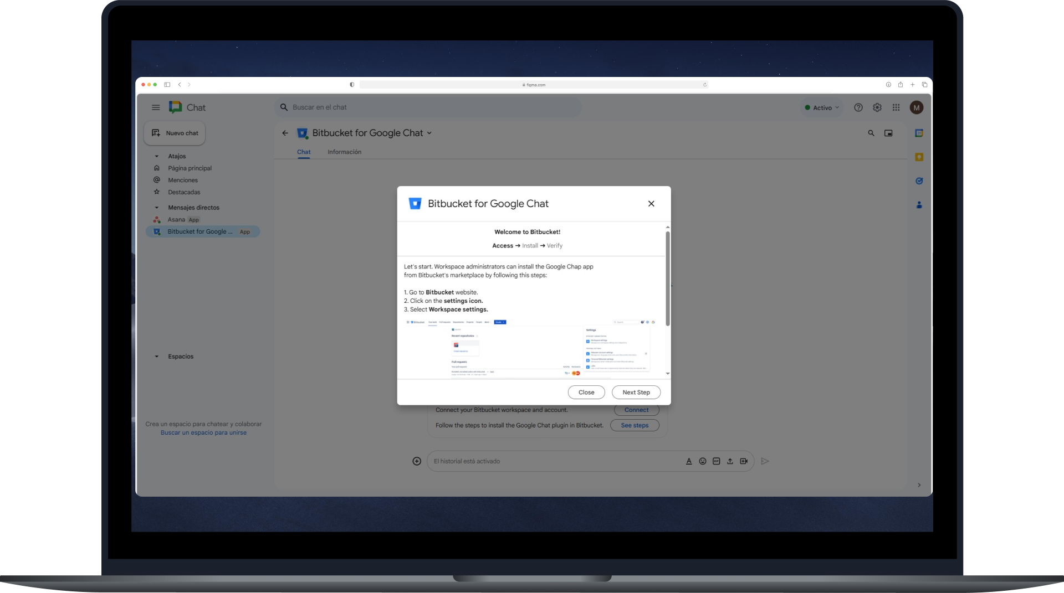
Task: Click the send message arrow
Action: [x=765, y=461]
